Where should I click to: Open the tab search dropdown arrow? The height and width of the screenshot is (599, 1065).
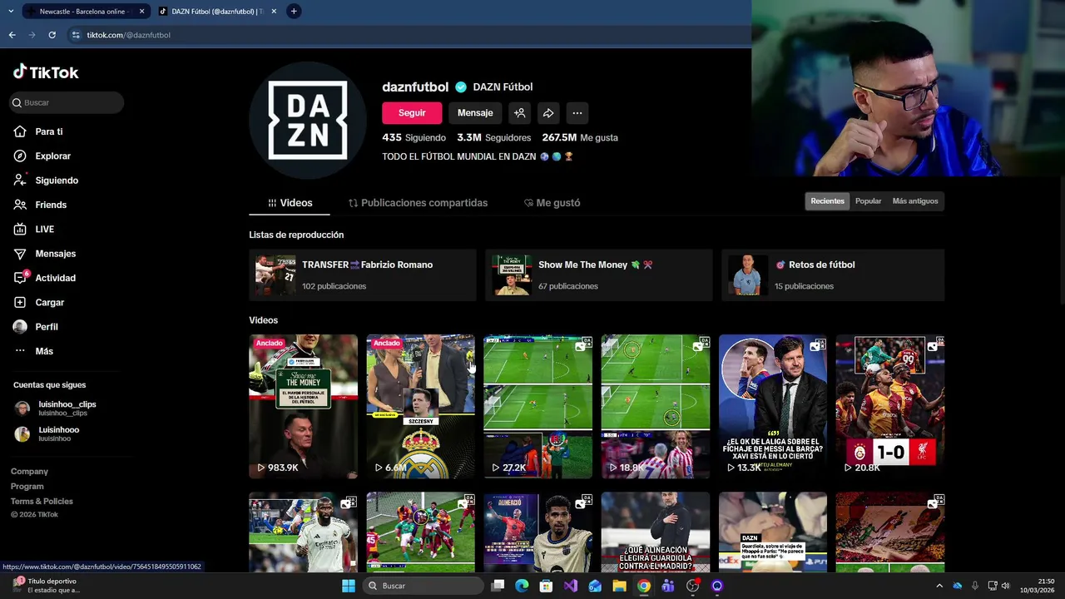click(11, 12)
